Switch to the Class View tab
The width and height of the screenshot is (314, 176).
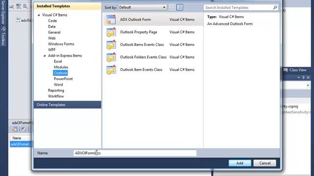pos(295,70)
